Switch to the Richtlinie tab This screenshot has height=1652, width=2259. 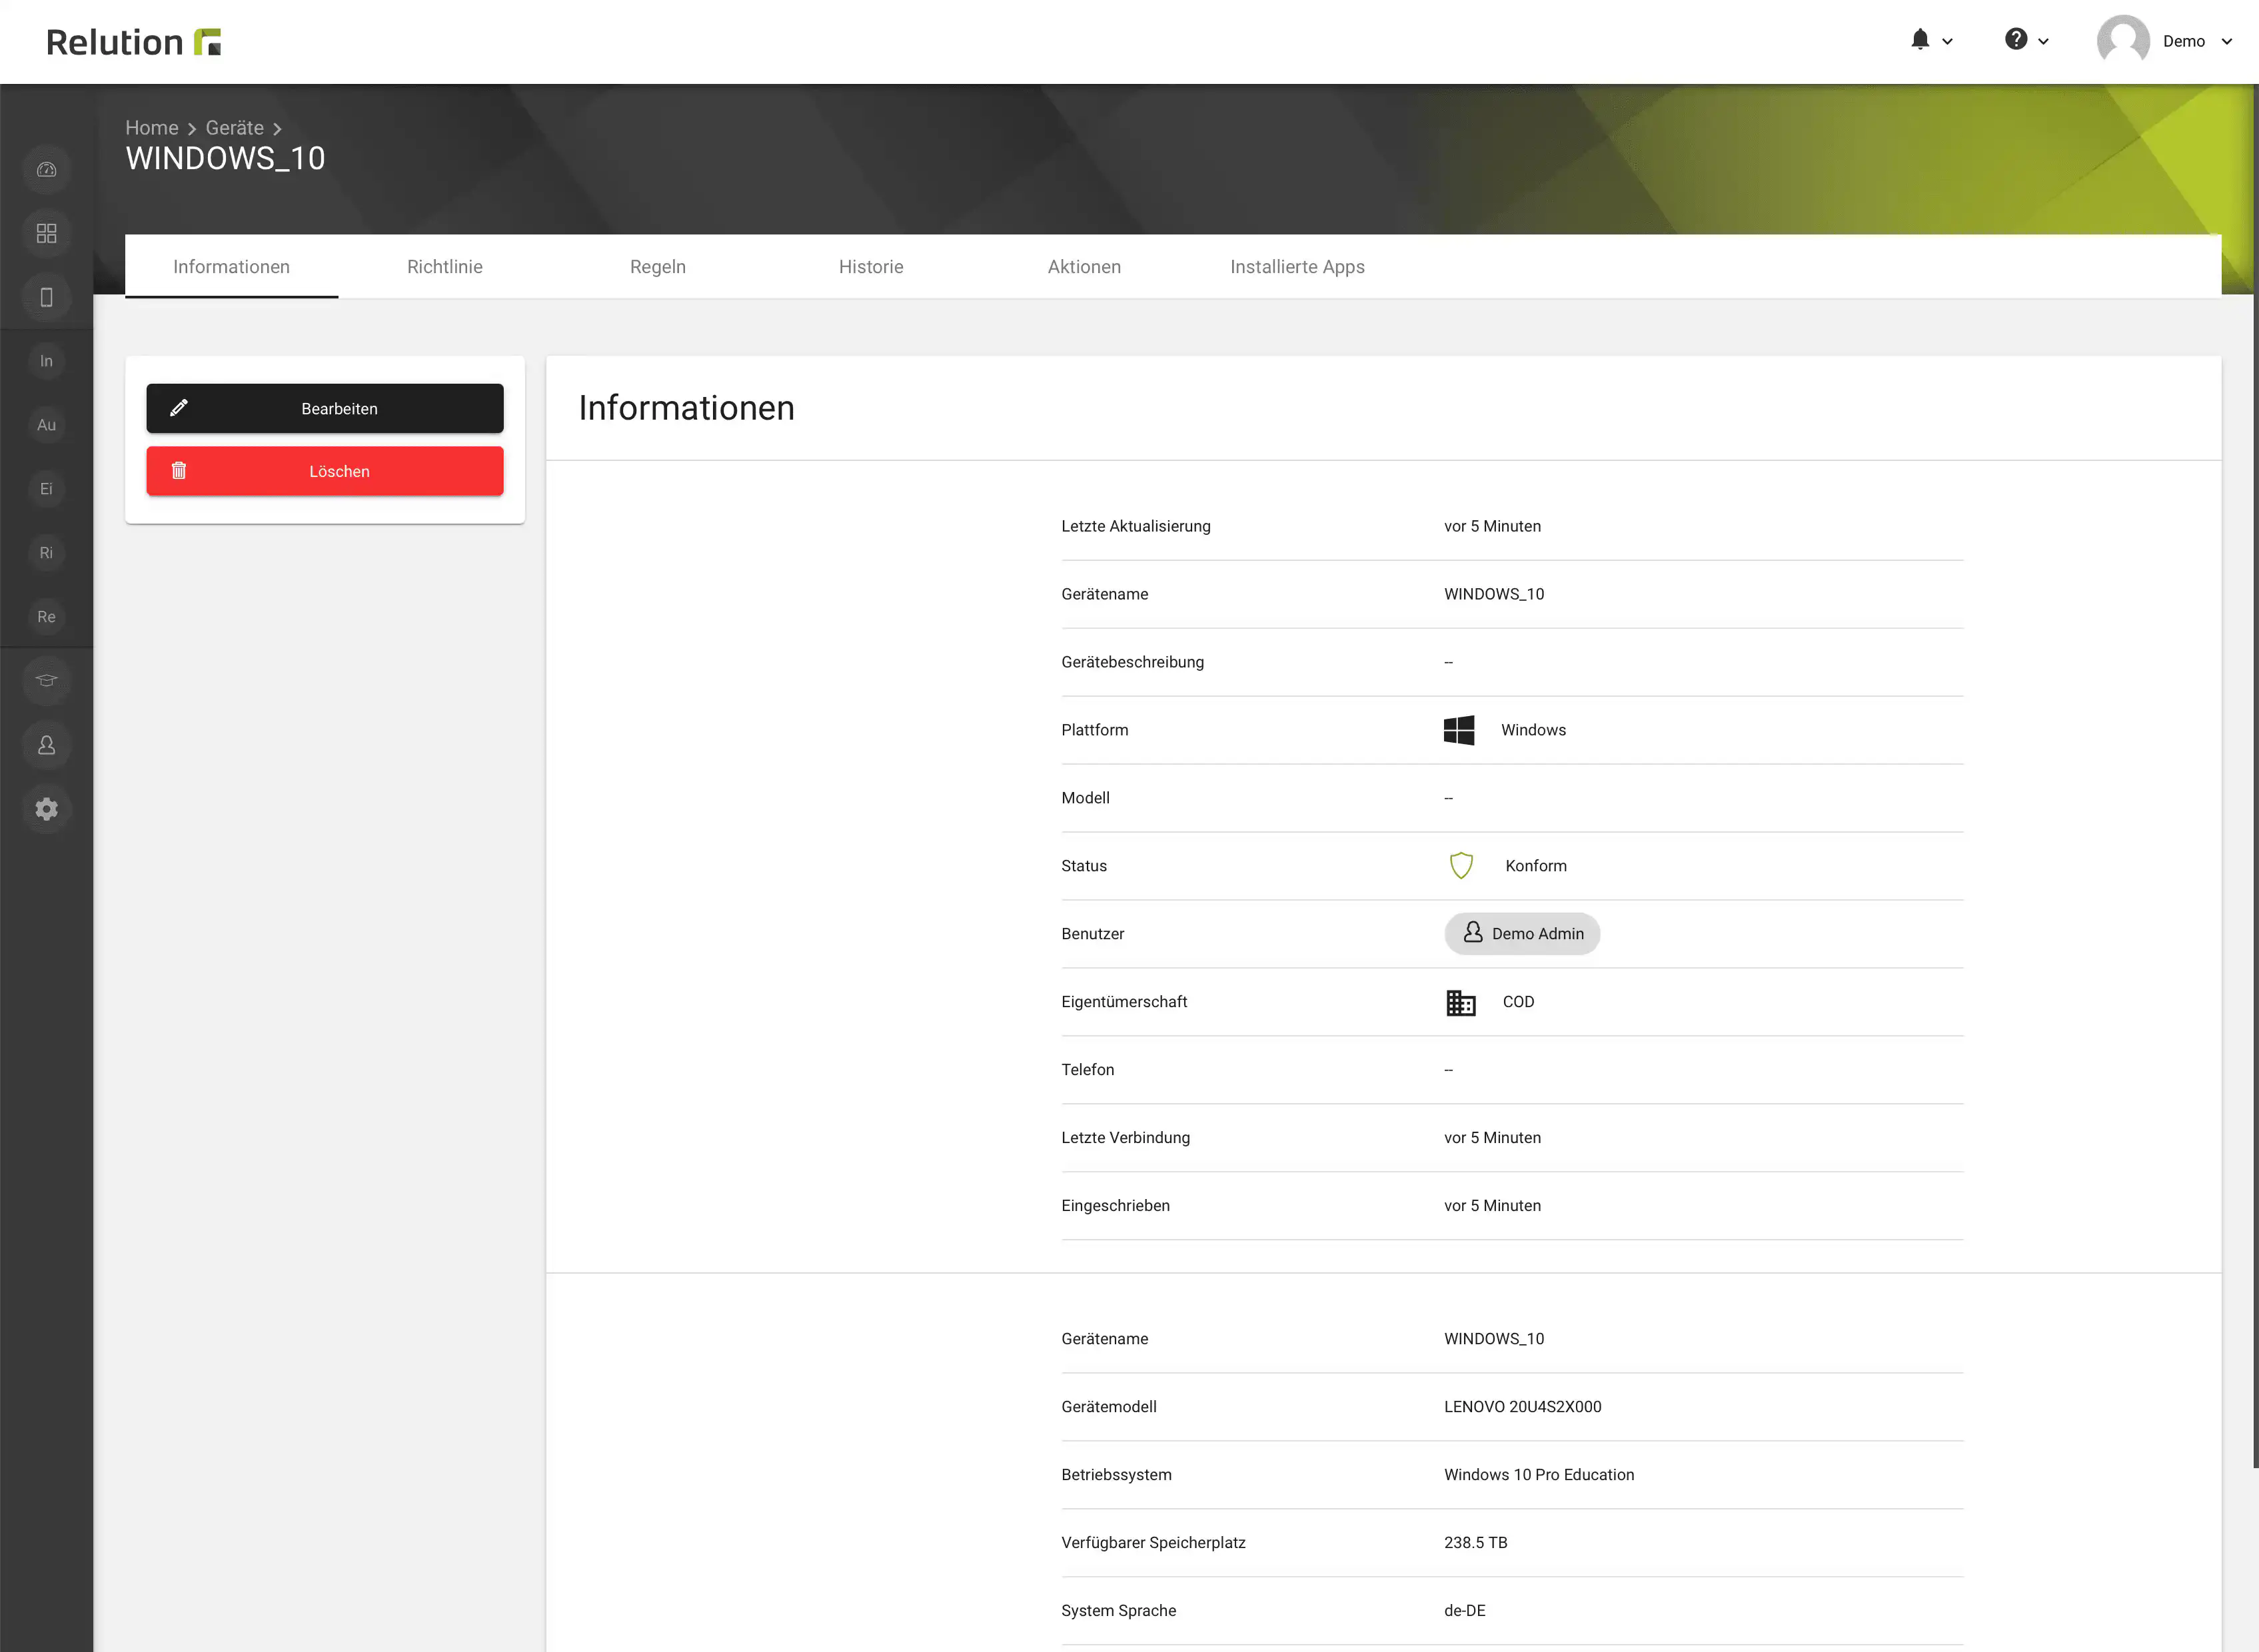coord(444,267)
